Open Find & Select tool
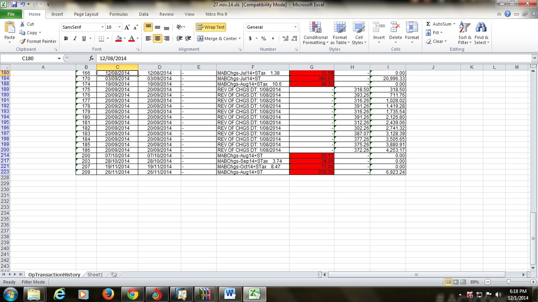This screenshot has height=302, width=538. coord(481,33)
